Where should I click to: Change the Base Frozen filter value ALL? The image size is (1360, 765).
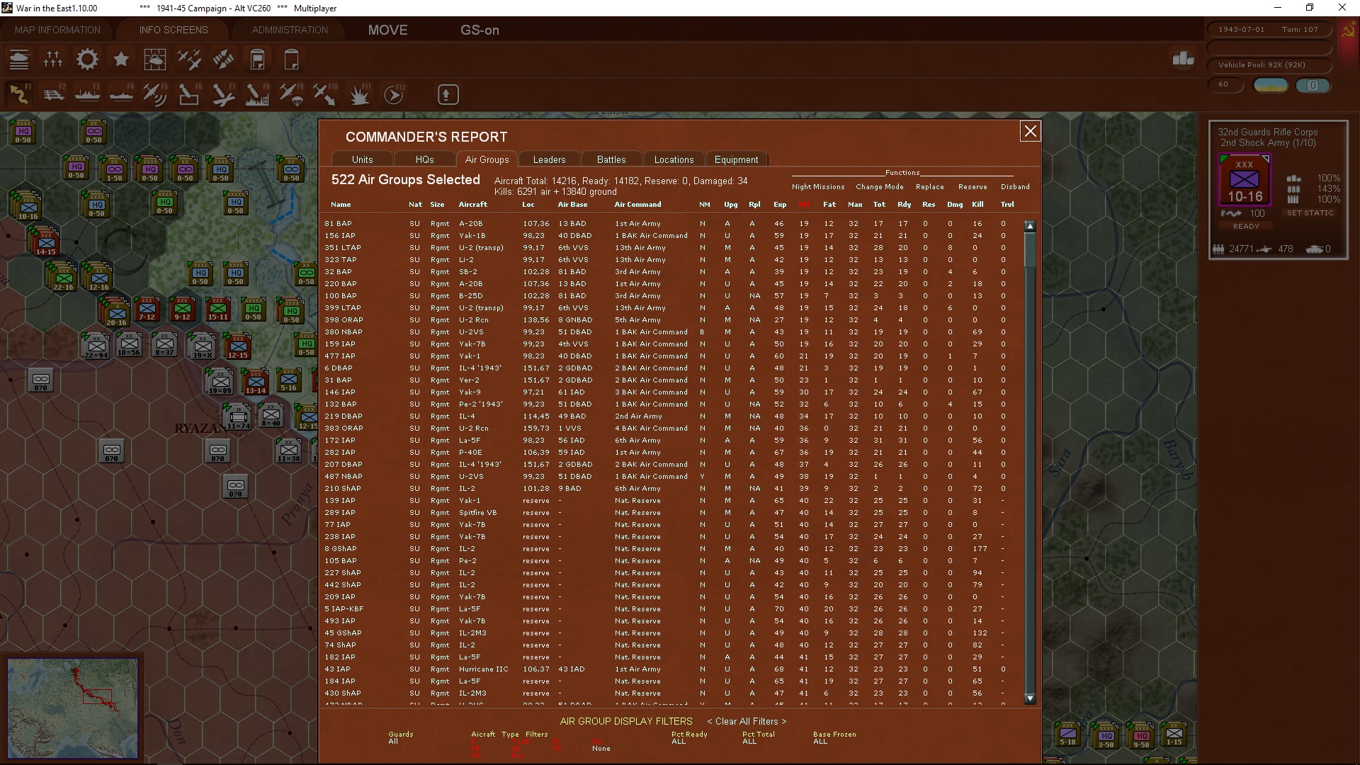coord(820,742)
